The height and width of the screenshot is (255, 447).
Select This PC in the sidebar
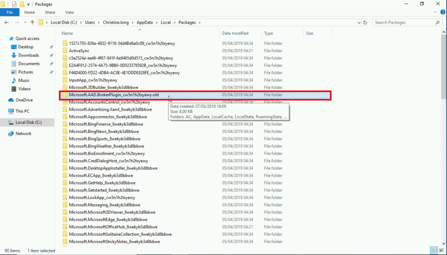pyautogui.click(x=22, y=111)
